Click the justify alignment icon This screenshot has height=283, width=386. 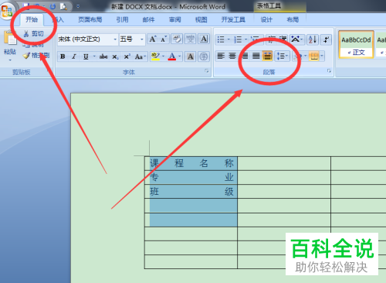point(256,56)
